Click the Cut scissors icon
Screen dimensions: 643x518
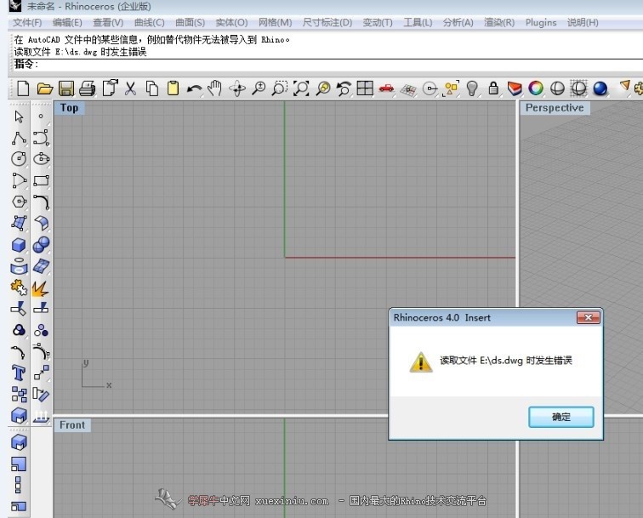pos(130,88)
